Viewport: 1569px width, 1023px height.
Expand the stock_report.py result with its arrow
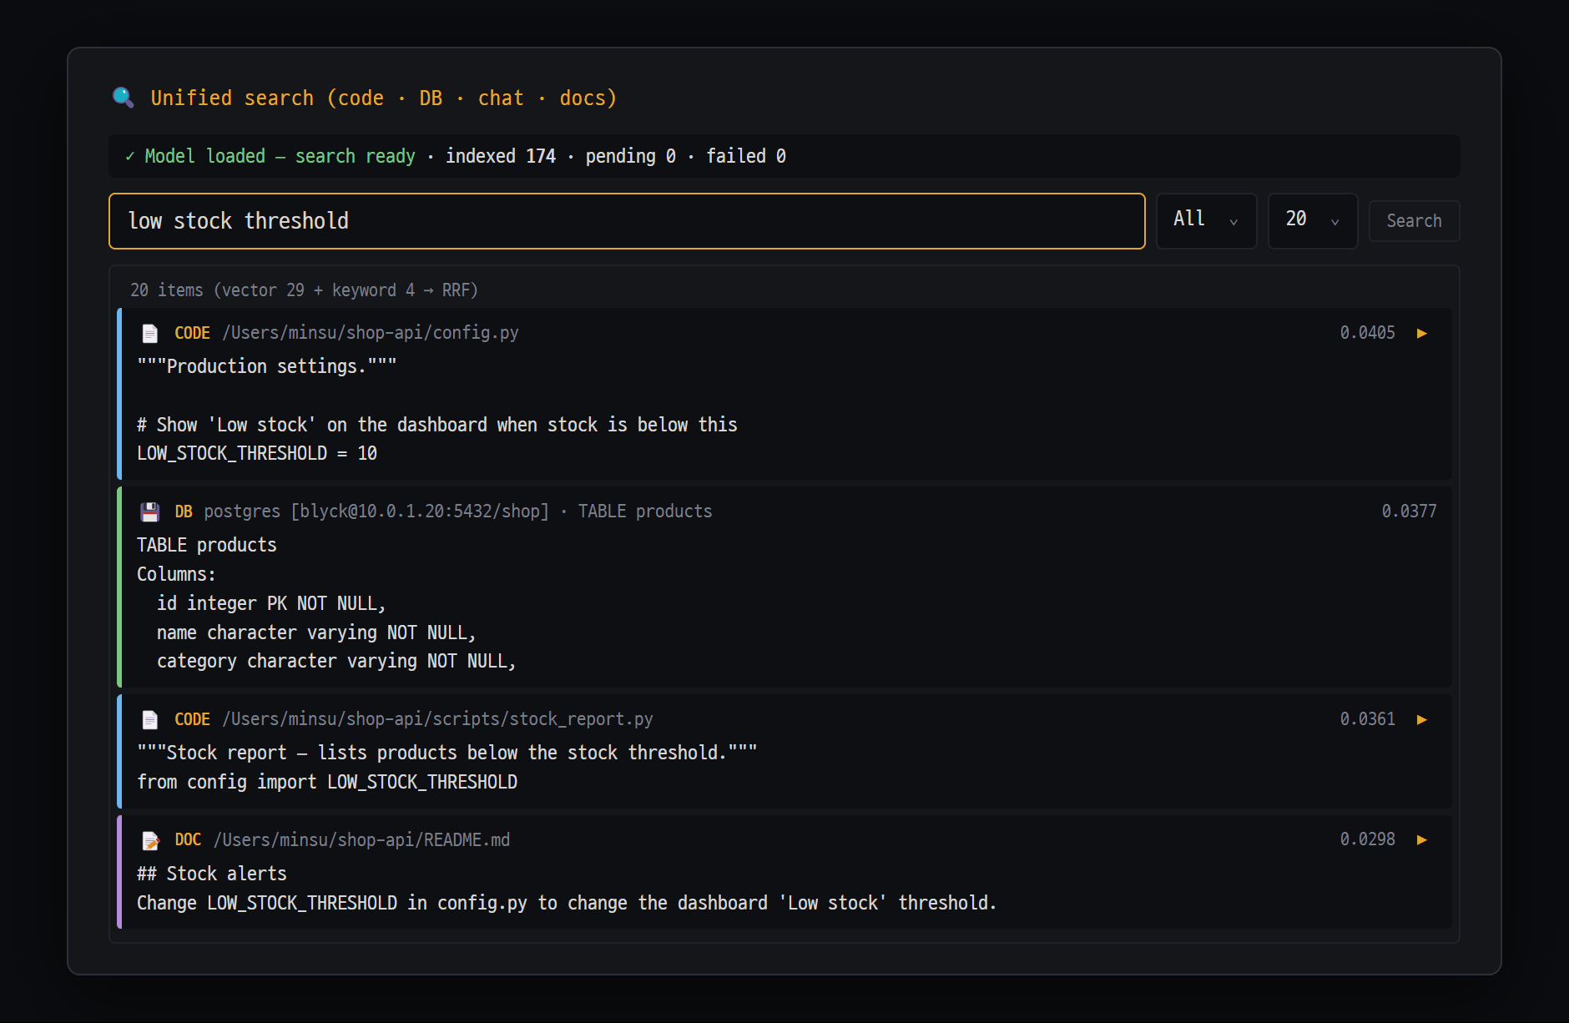[x=1422, y=719]
